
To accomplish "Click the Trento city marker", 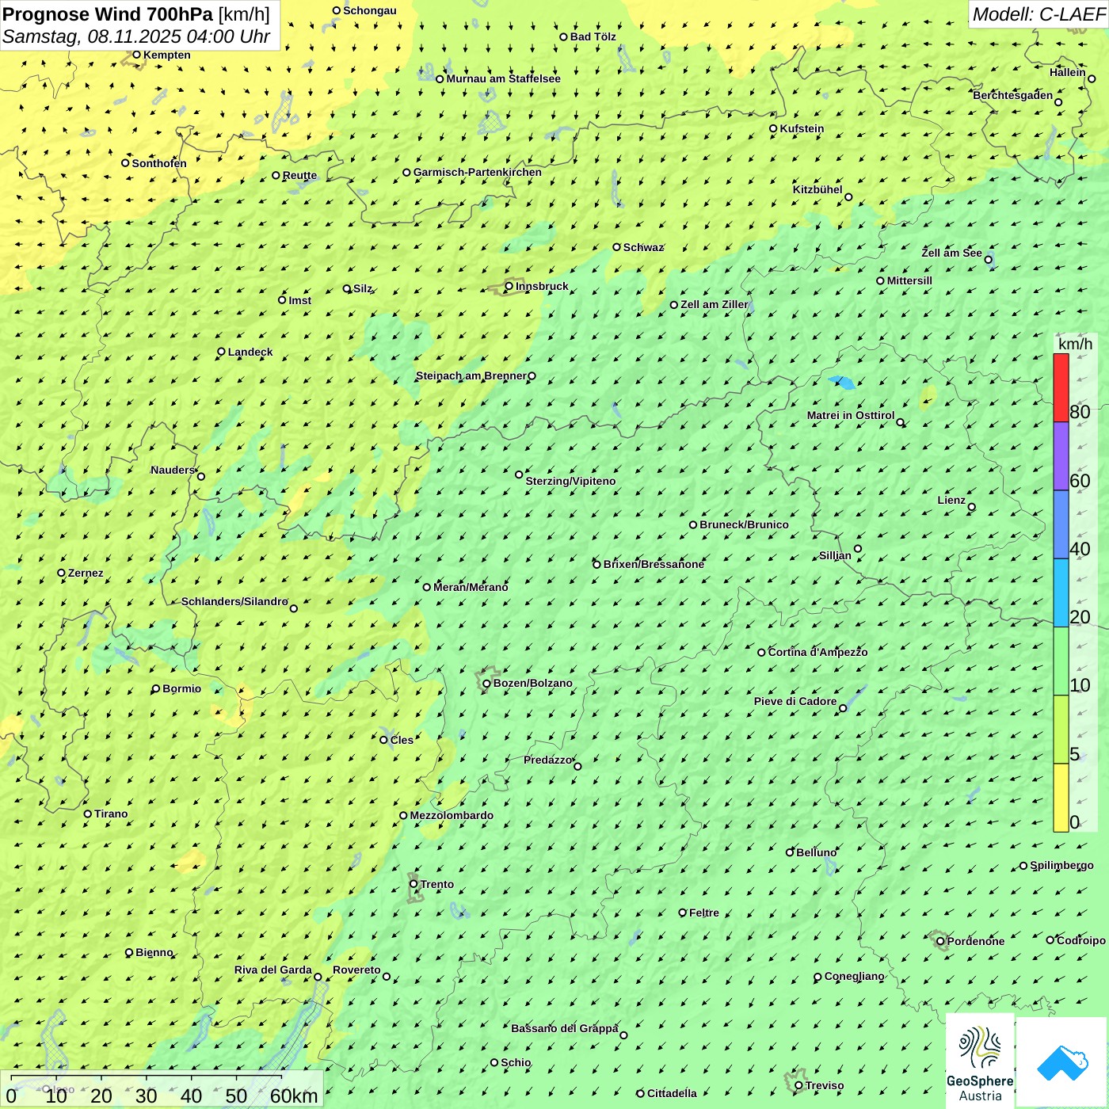I will coord(413,884).
